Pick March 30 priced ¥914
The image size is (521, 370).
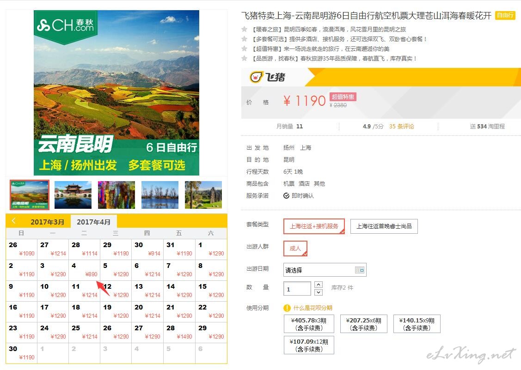[x=147, y=249]
